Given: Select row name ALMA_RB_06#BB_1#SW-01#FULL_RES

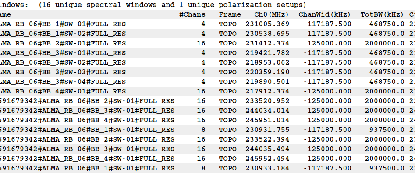Looking at the screenshot, I should click(63, 24).
